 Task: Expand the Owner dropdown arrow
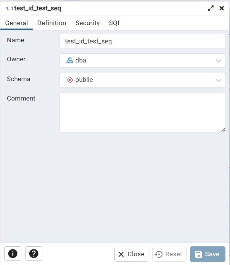(x=219, y=61)
